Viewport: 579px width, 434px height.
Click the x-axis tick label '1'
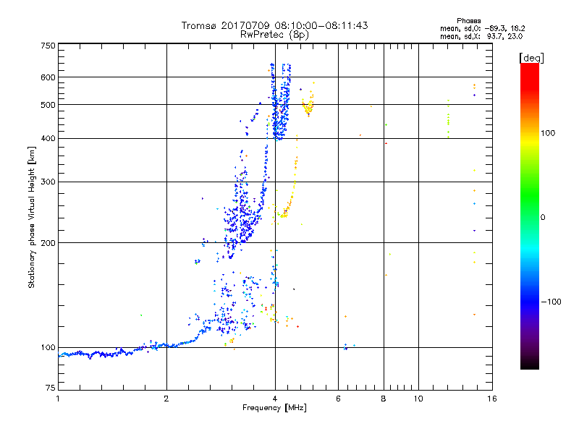click(58, 399)
